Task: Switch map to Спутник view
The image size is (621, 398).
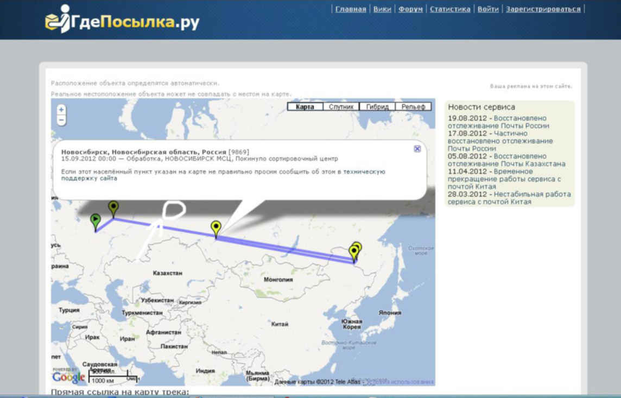Action: (341, 106)
